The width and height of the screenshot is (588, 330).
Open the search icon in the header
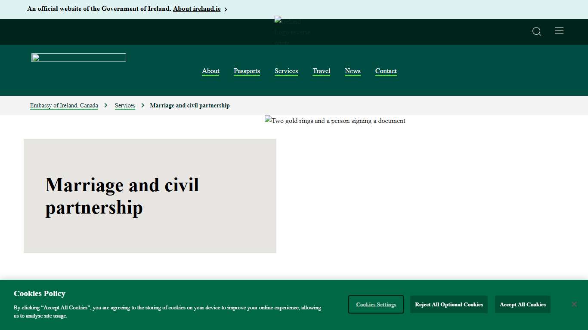(x=536, y=31)
